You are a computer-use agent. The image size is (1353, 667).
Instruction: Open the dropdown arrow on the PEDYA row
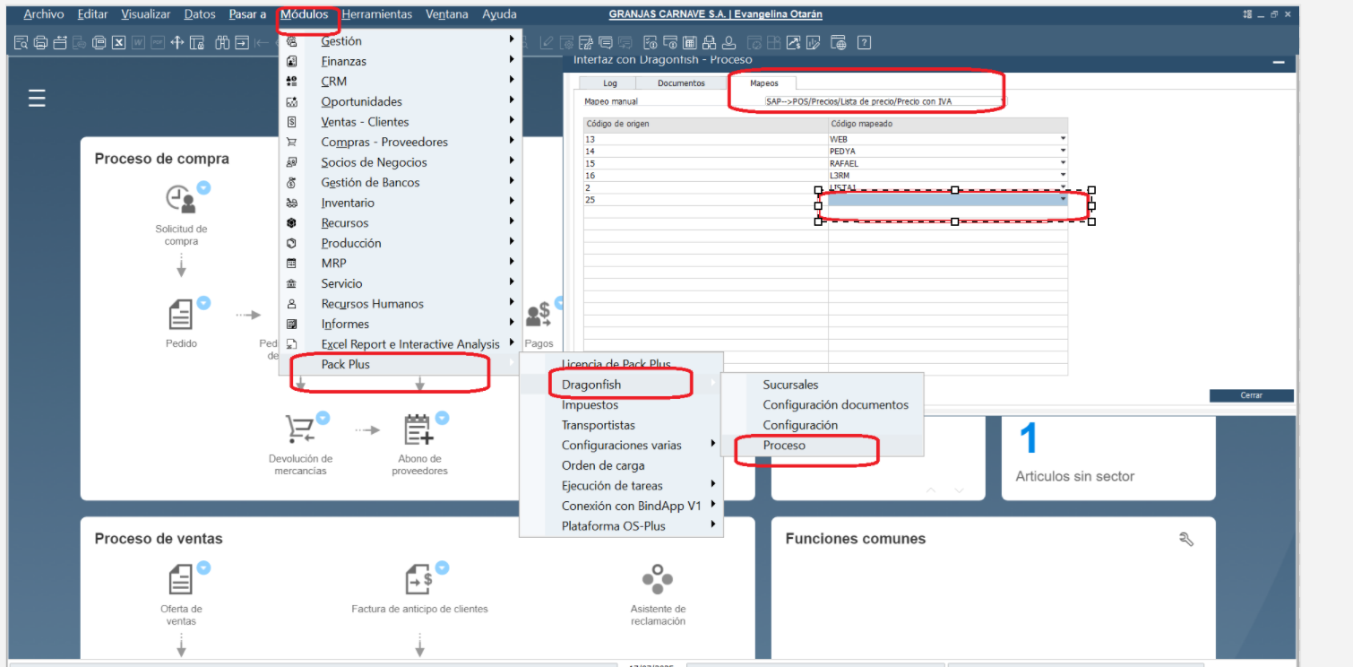click(1063, 152)
